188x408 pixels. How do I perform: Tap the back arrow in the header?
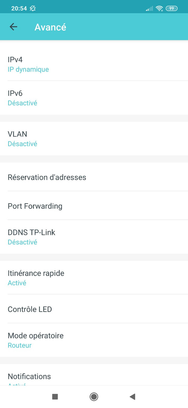(13, 27)
